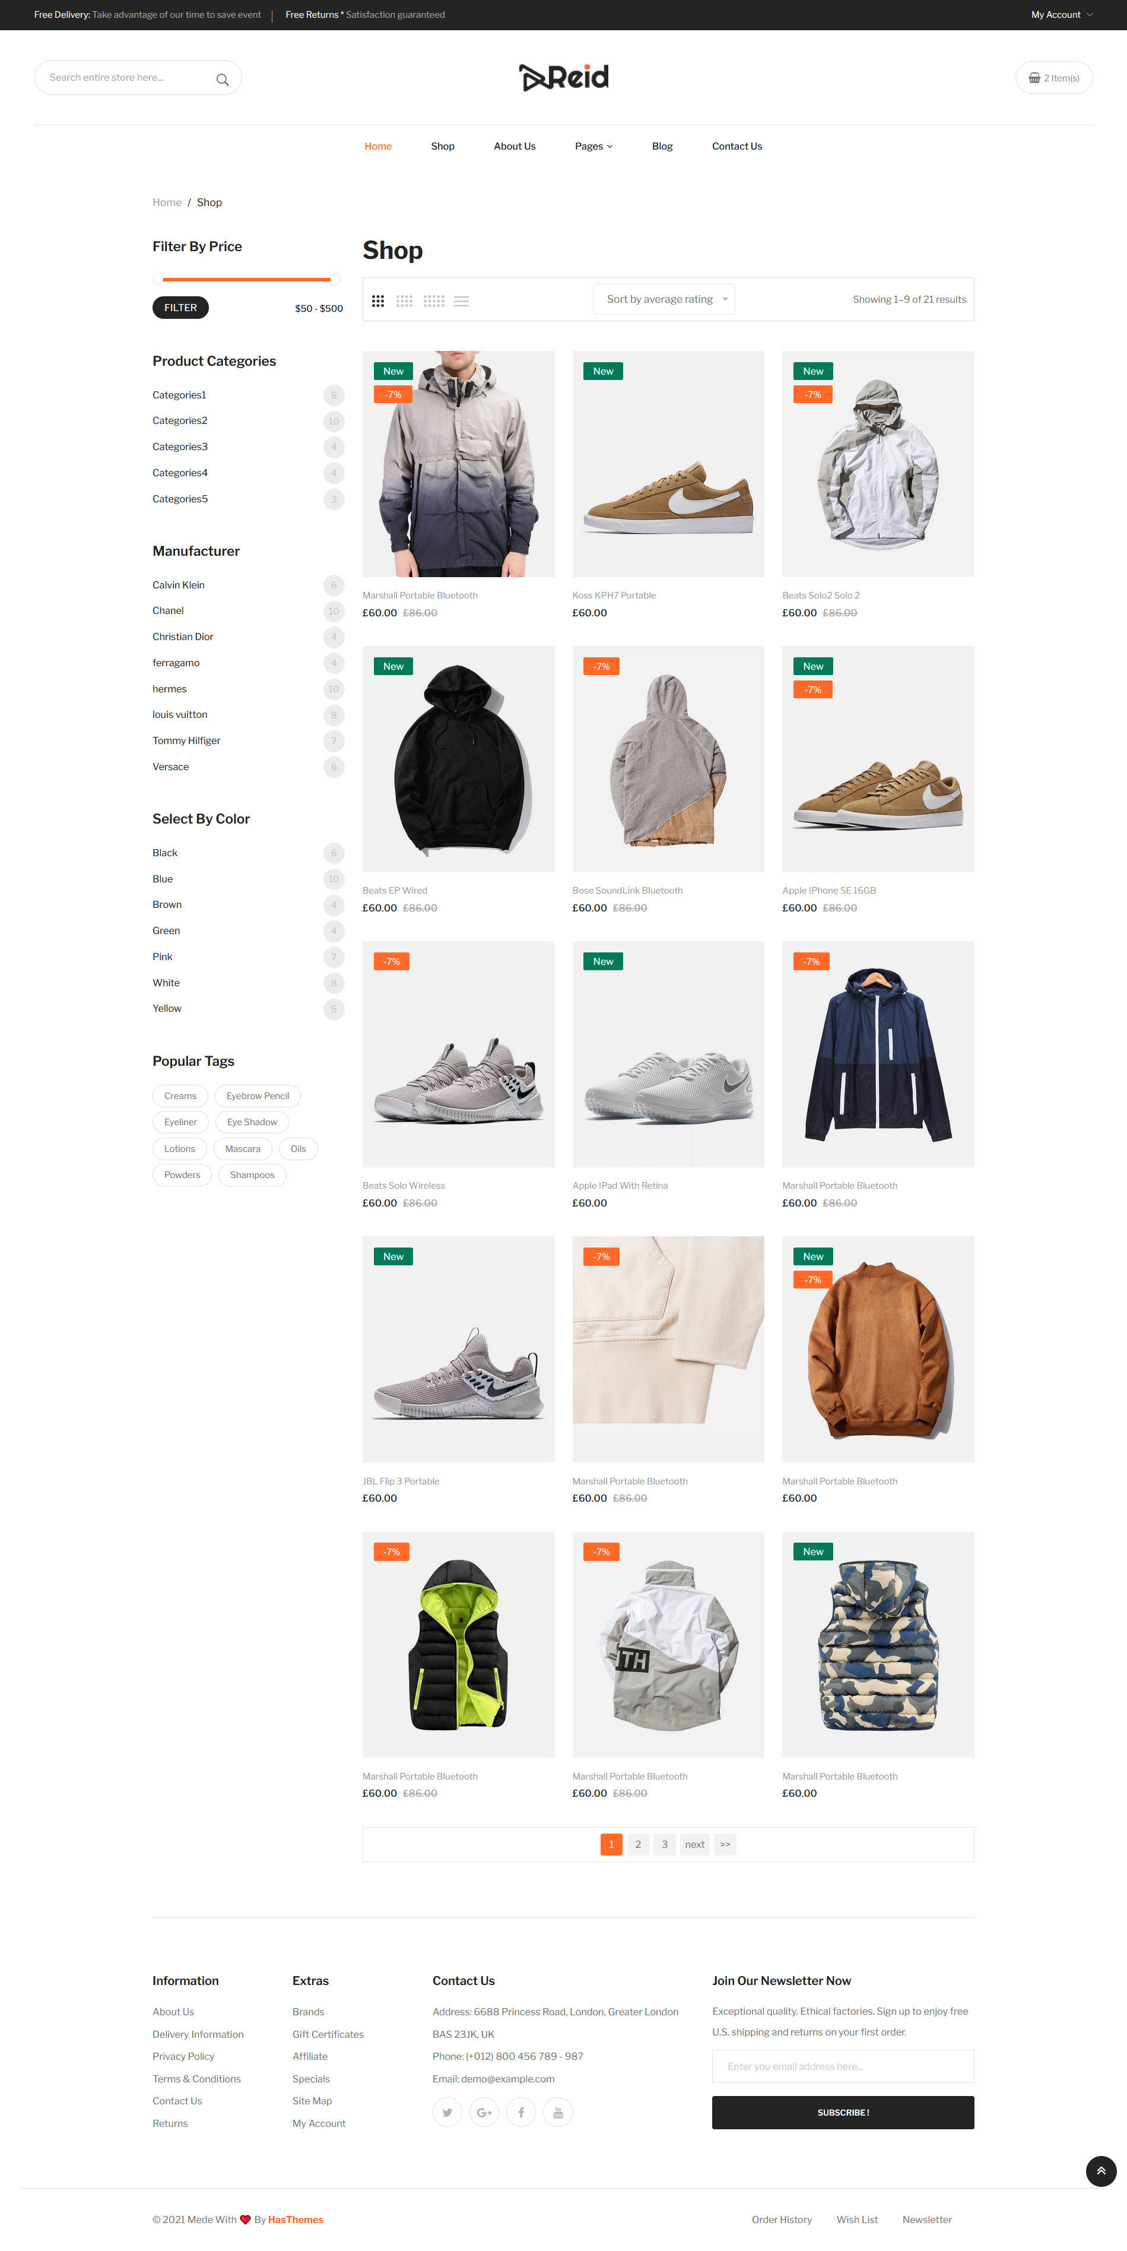Screen dimensions: 1127x2251
Task: Go to the Blog menu item
Action: coord(661,146)
